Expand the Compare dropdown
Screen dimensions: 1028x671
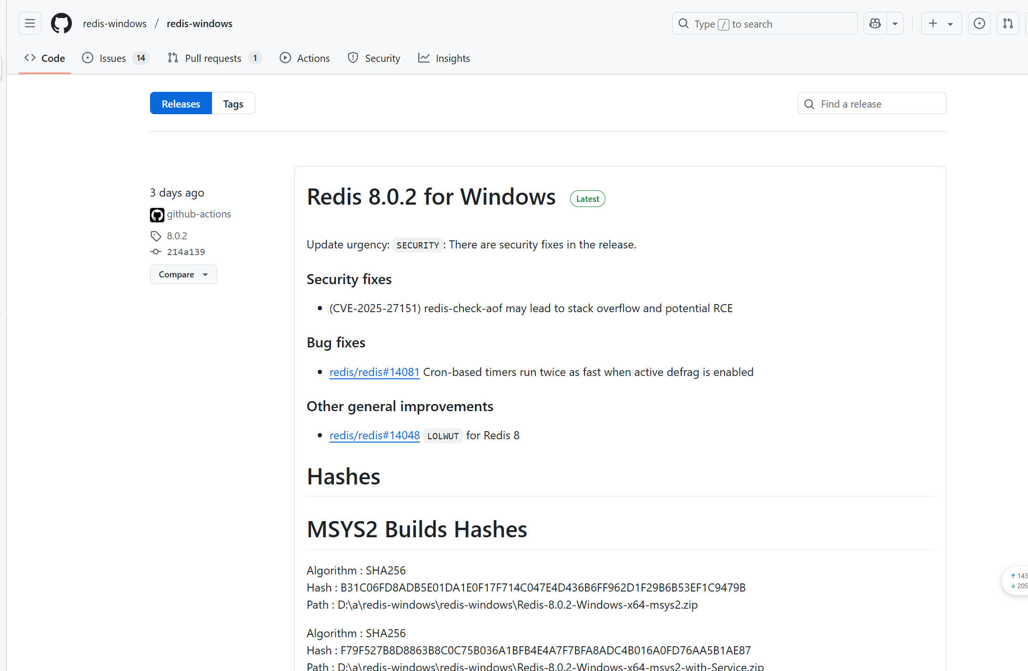click(183, 275)
